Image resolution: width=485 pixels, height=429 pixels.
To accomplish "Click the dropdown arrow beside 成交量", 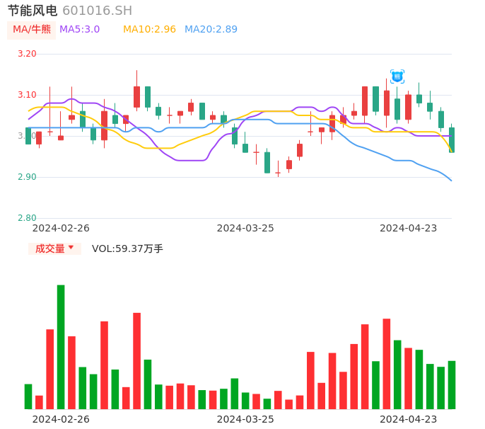I will pyautogui.click(x=71, y=248).
